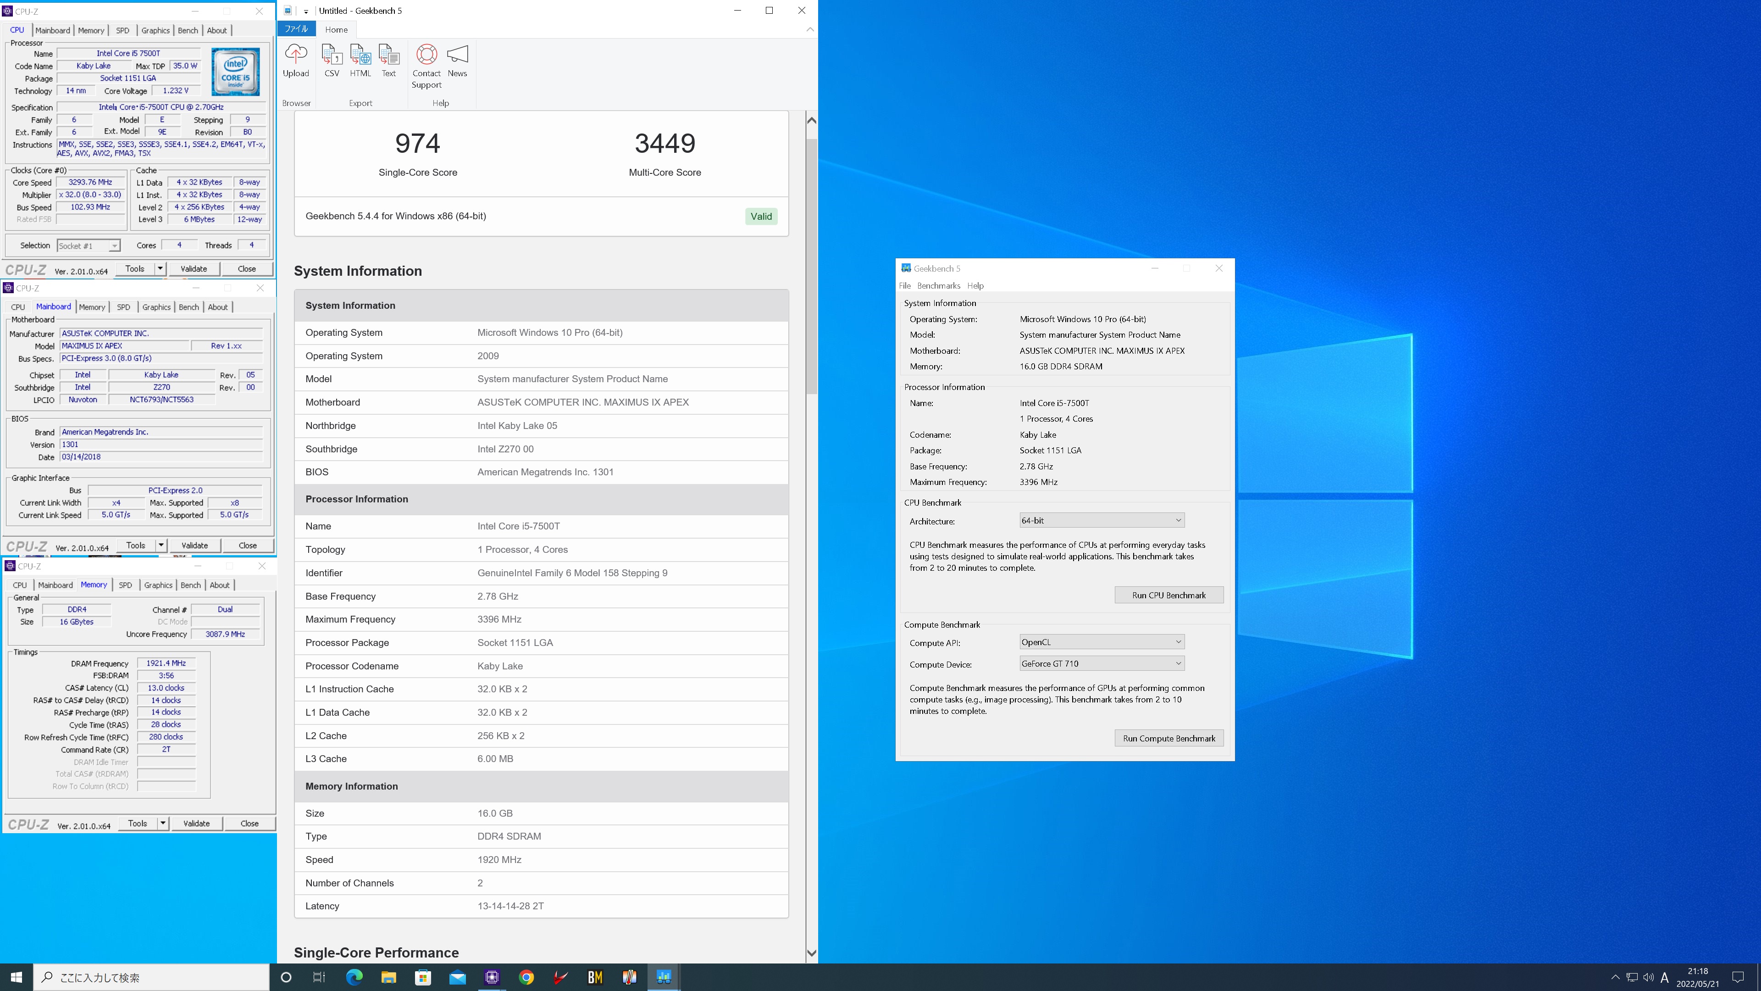The width and height of the screenshot is (1761, 991).
Task: Open Mail app from taskbar
Action: 457,977
